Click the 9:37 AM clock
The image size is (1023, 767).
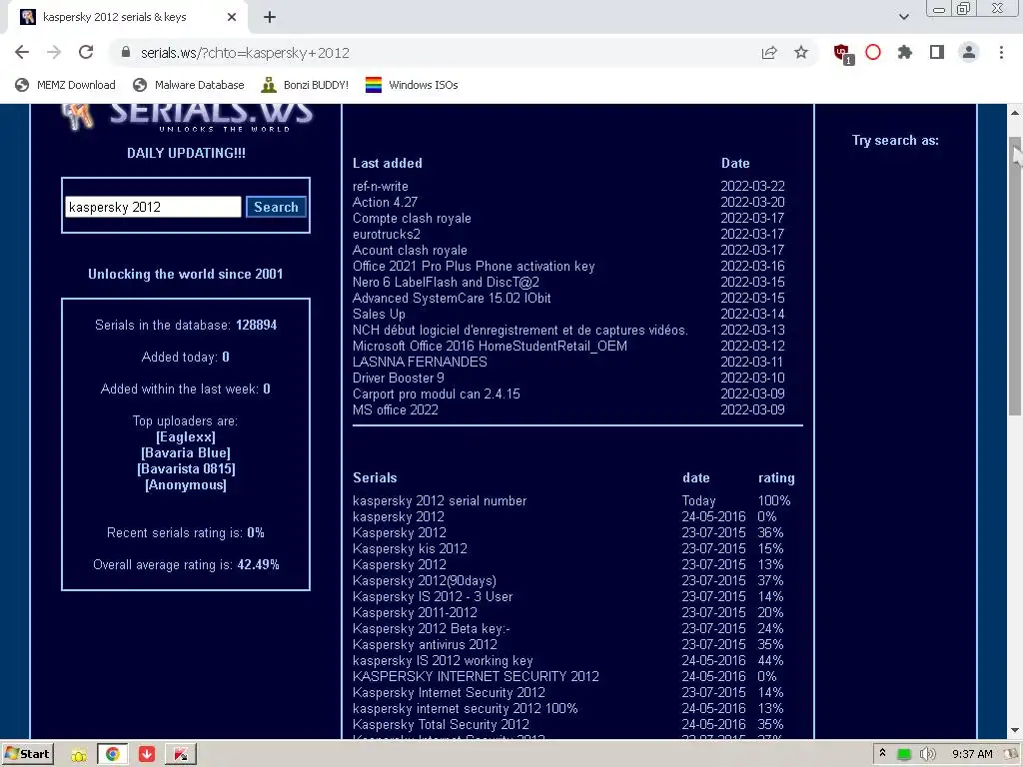point(972,755)
